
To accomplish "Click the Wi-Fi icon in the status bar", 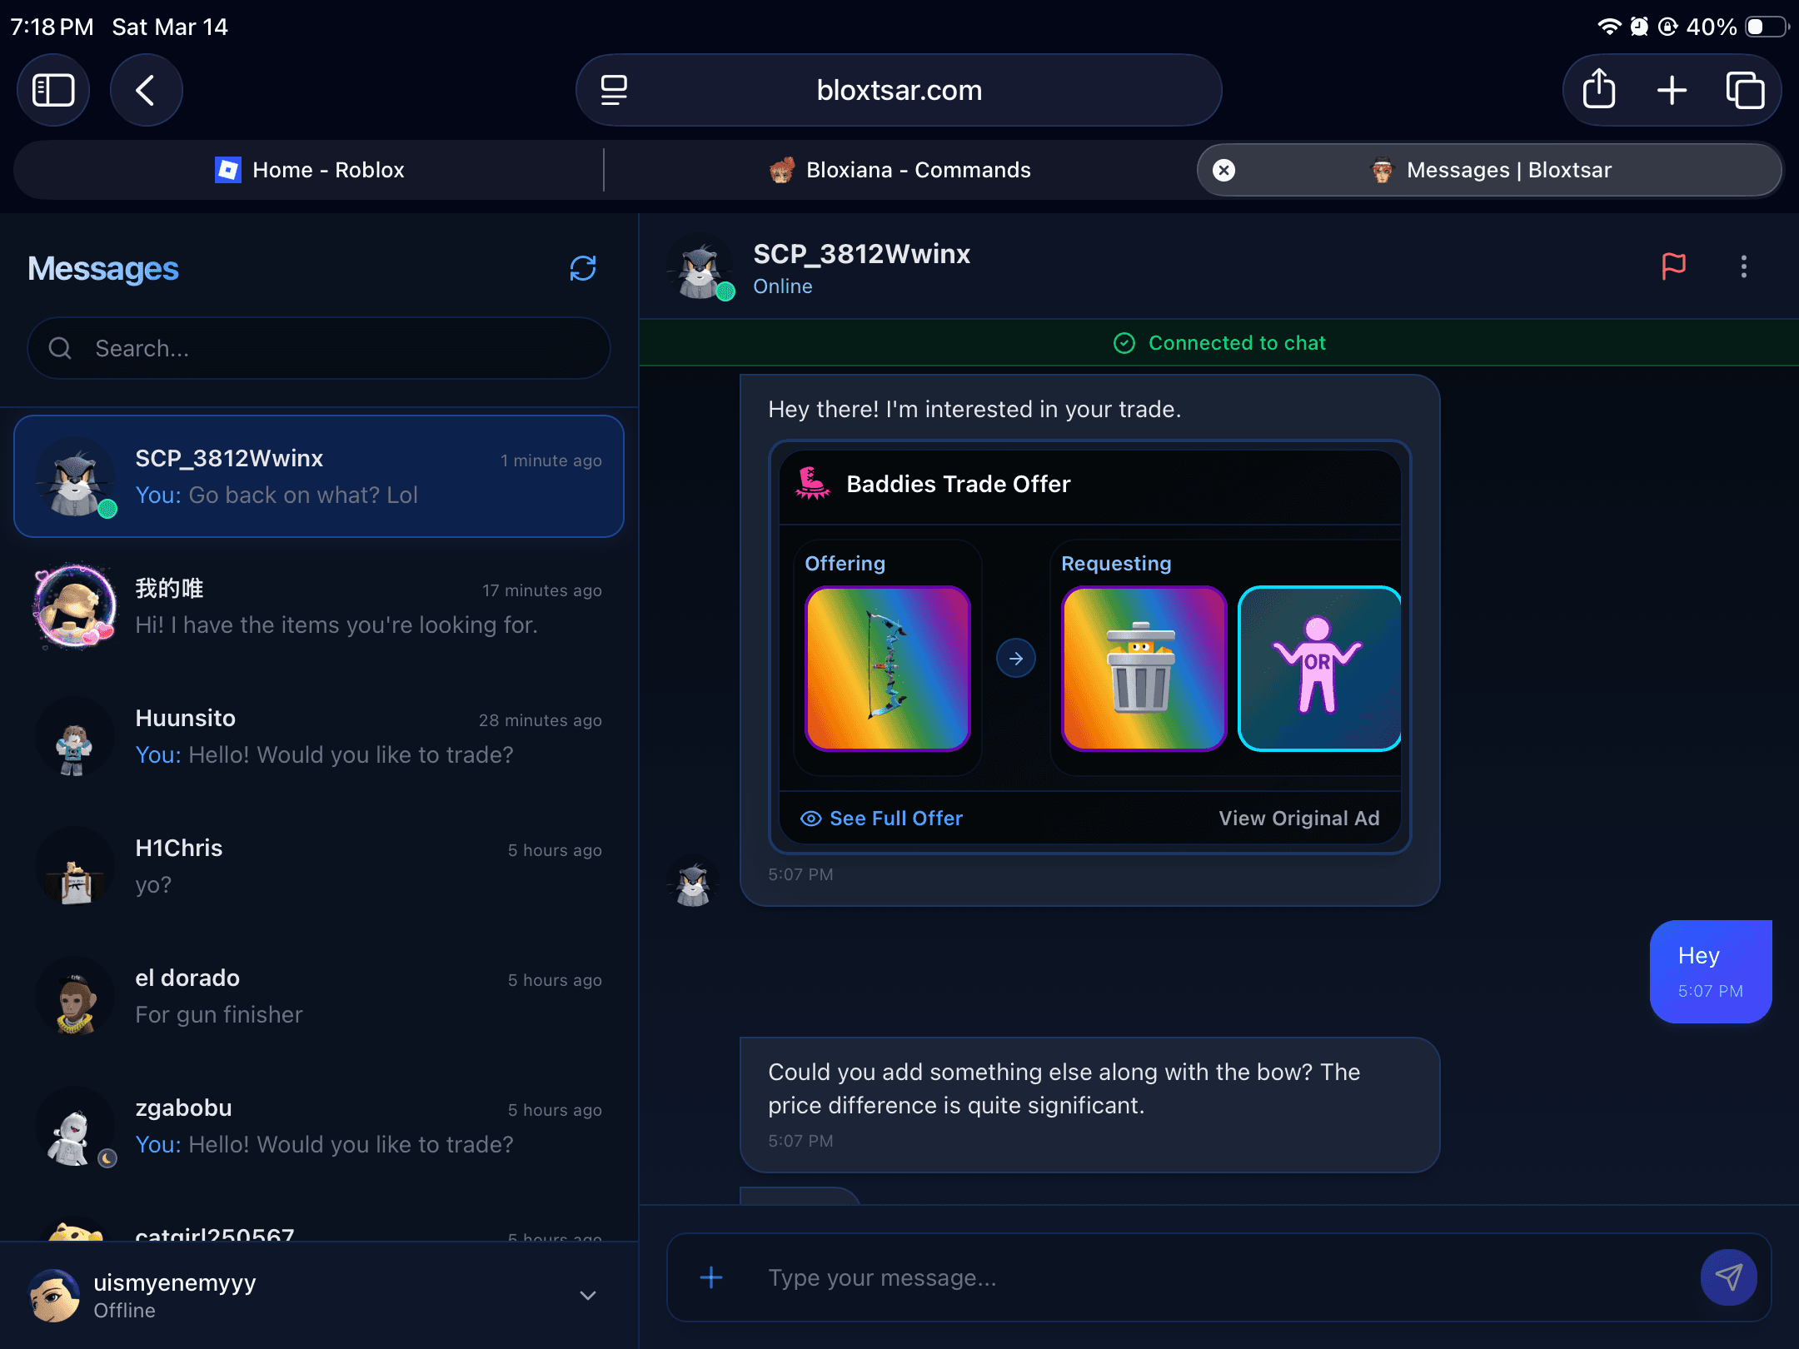I will pyautogui.click(x=1608, y=27).
